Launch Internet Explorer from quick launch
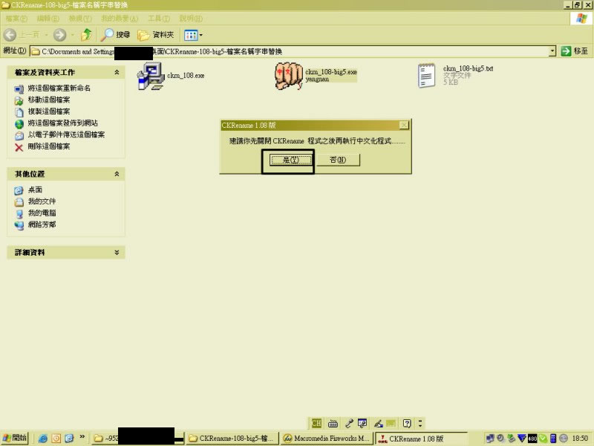Screen dimensions: 594x446 (x=43, y=439)
